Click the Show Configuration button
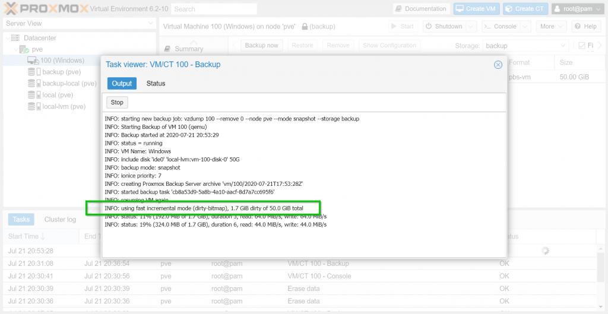This screenshot has width=608, height=314. (389, 45)
